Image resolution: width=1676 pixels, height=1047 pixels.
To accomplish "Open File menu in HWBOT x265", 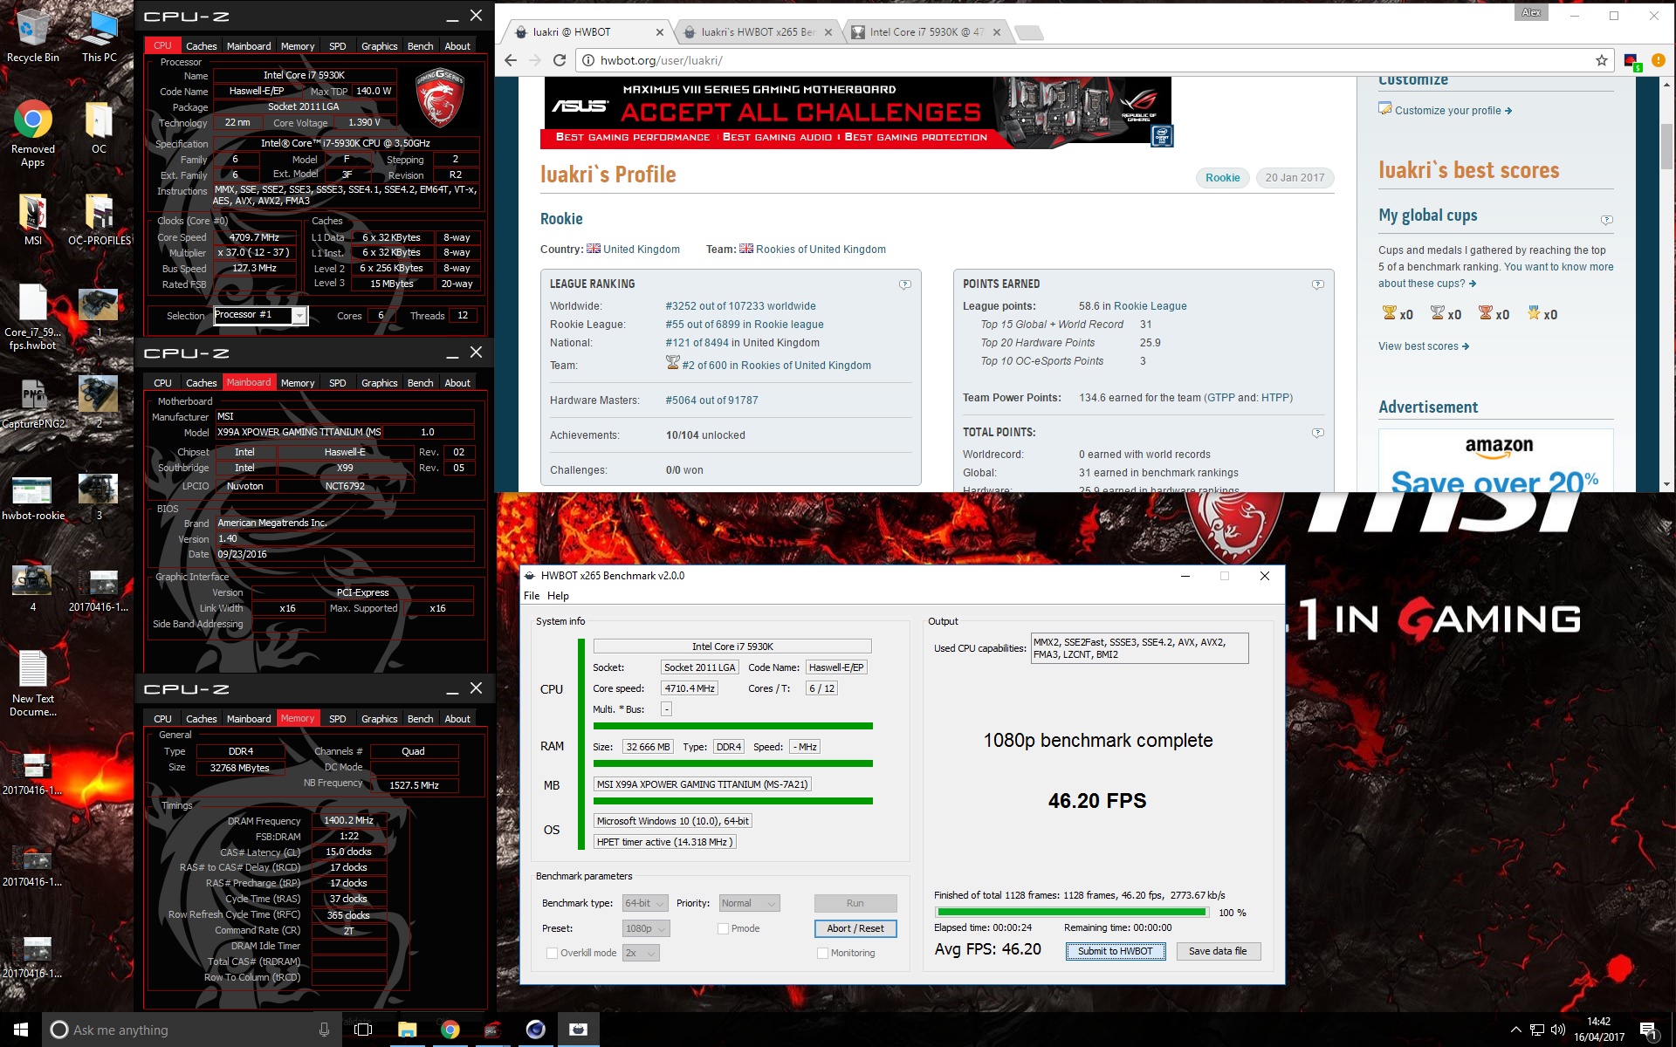I will pos(532,596).
